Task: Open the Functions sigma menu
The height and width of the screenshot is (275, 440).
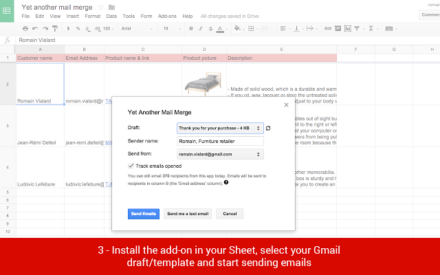Action: pos(371,28)
